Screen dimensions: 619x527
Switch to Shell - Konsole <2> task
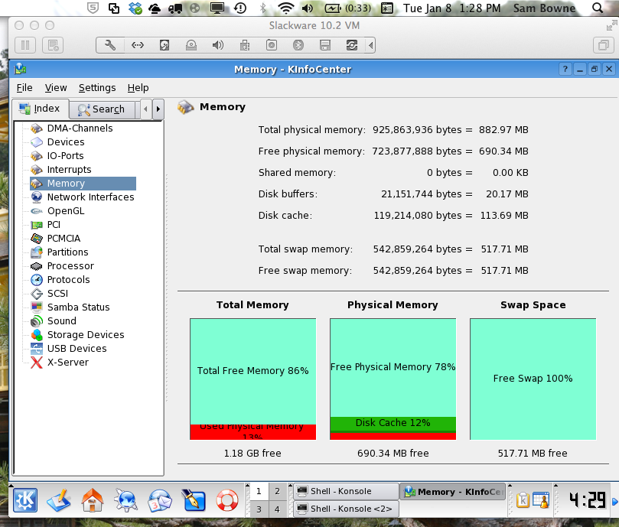(345, 509)
